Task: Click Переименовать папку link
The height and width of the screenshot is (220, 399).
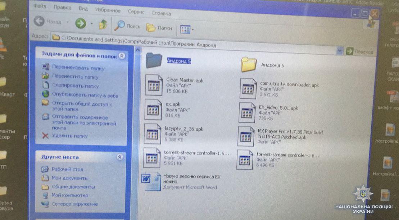Action: pyautogui.click(x=78, y=68)
